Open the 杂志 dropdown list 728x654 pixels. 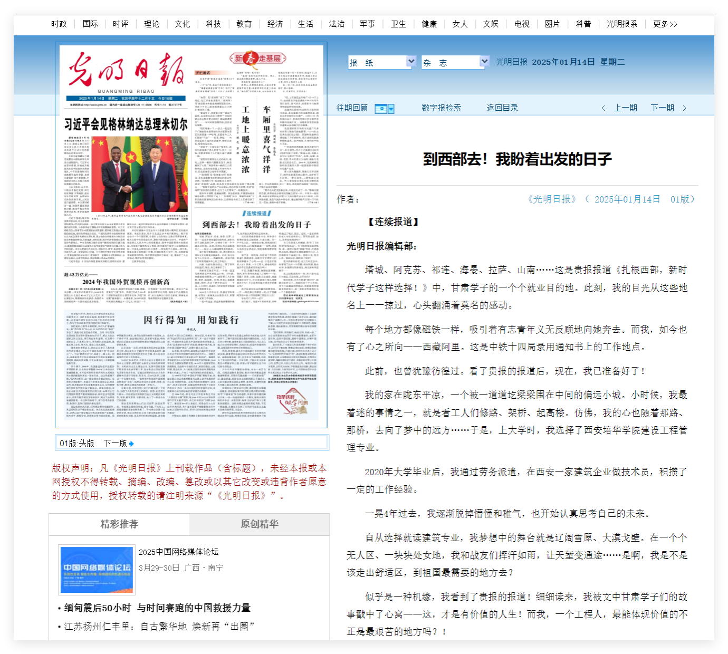tap(484, 62)
